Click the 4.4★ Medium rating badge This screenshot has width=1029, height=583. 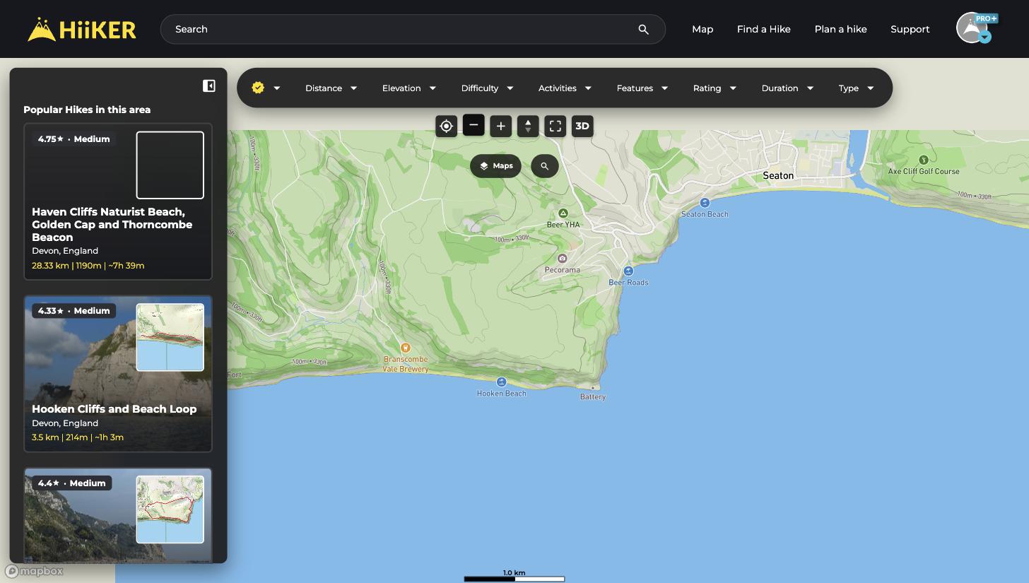tap(71, 483)
